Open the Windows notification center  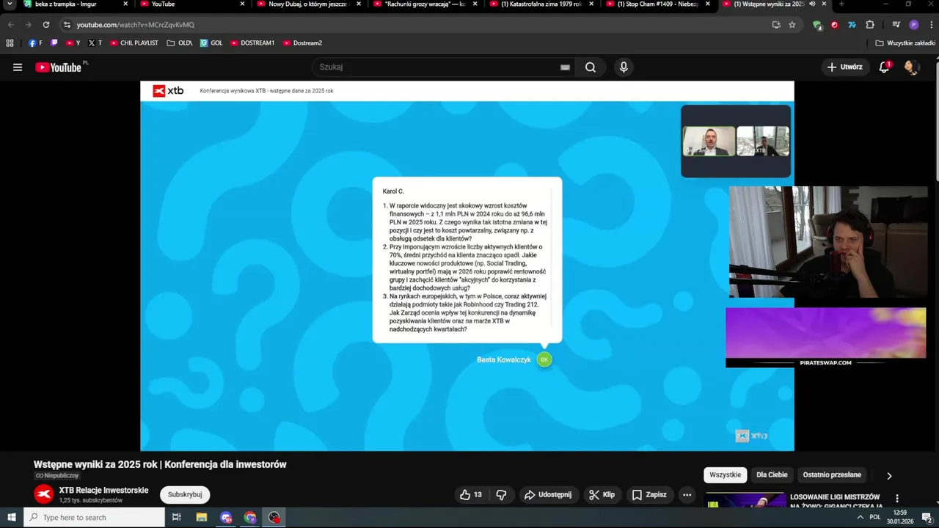926,517
